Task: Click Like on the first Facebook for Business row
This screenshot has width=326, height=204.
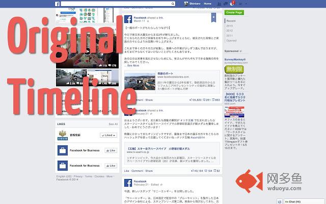Action: click(x=111, y=150)
